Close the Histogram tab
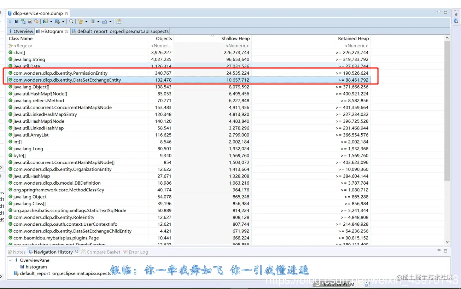 click(67, 31)
